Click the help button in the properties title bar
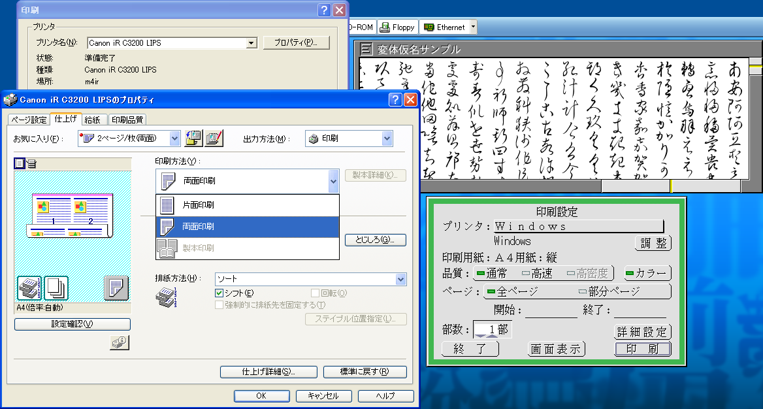 coord(396,100)
